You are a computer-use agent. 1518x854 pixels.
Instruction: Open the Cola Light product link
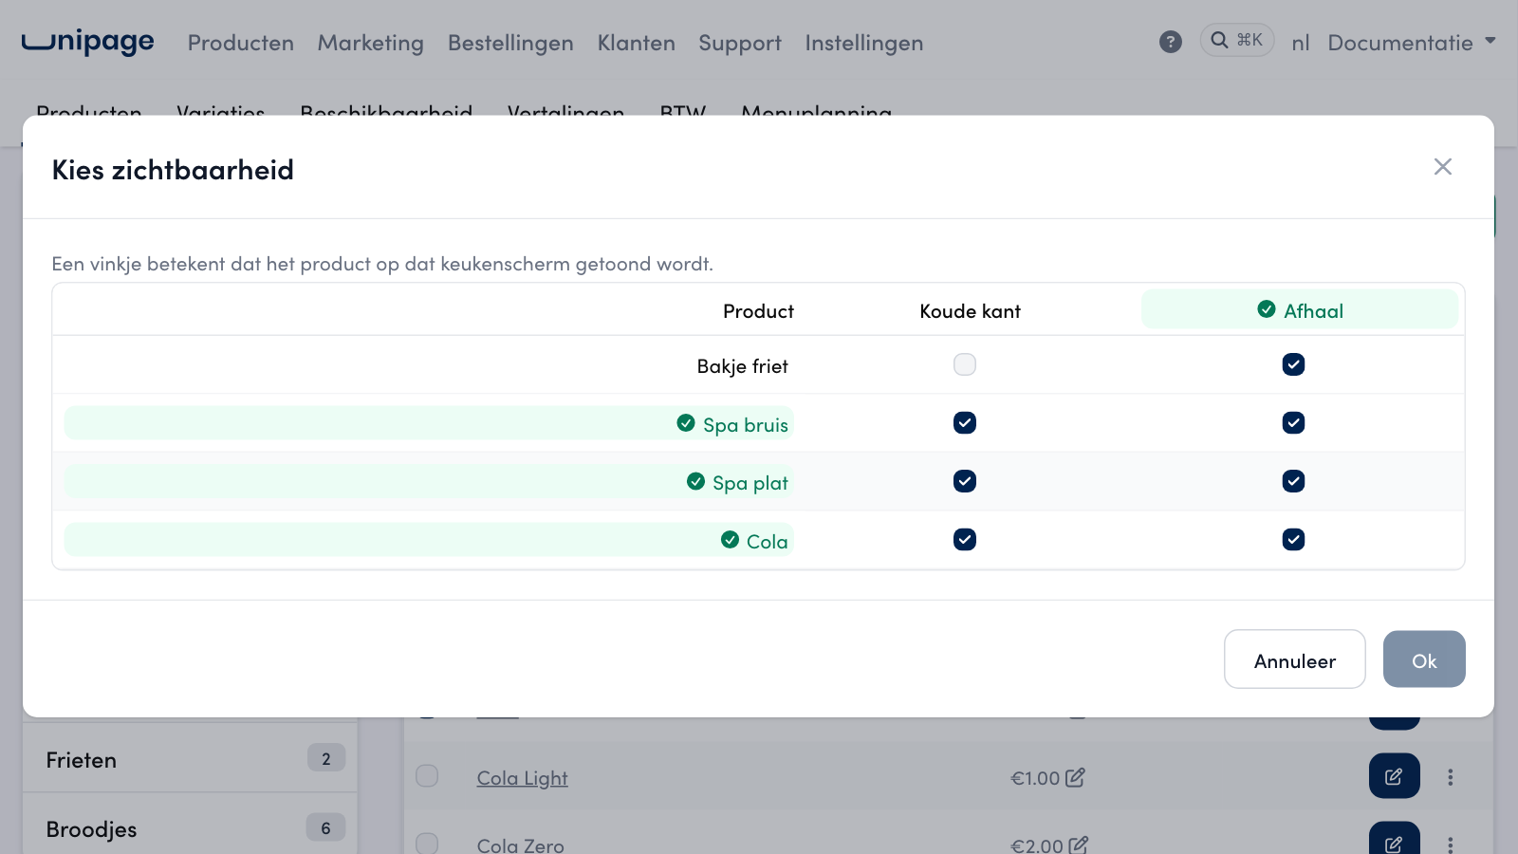[x=522, y=778]
